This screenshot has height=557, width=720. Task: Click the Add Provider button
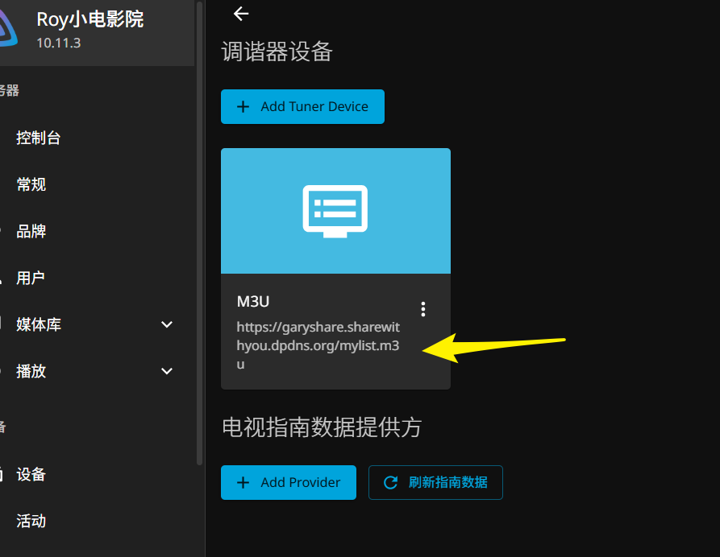(x=289, y=483)
